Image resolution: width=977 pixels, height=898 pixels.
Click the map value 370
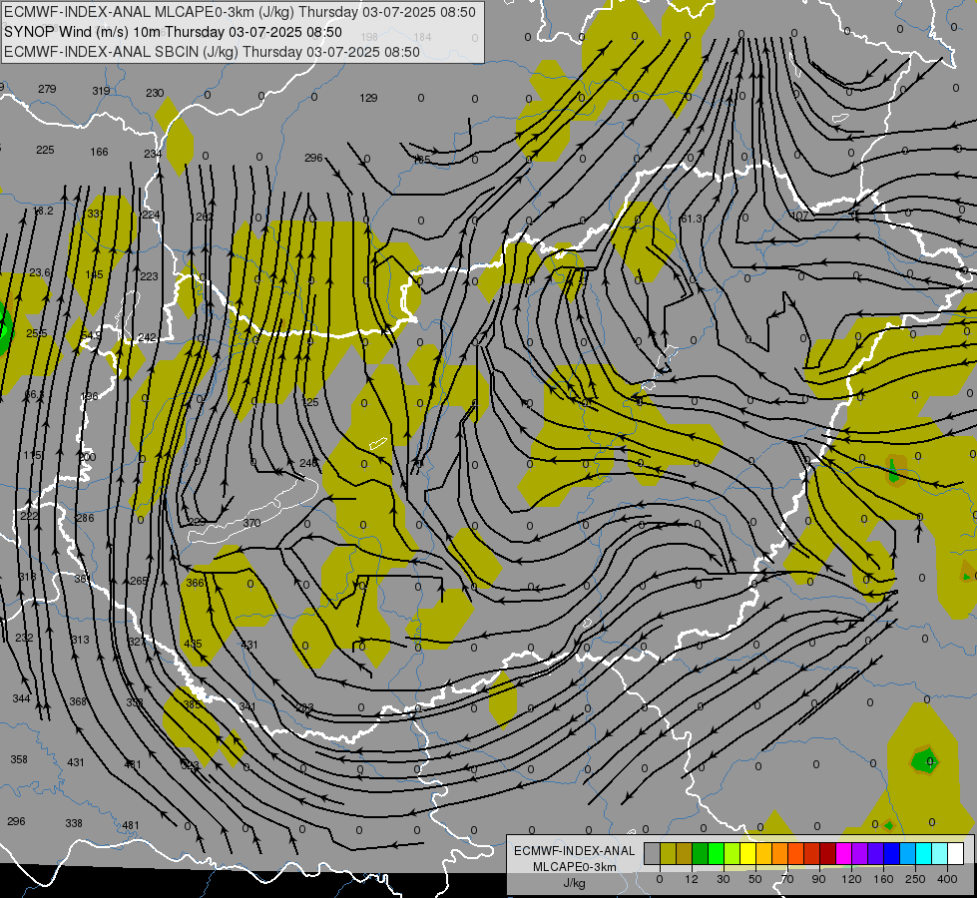[x=251, y=523]
